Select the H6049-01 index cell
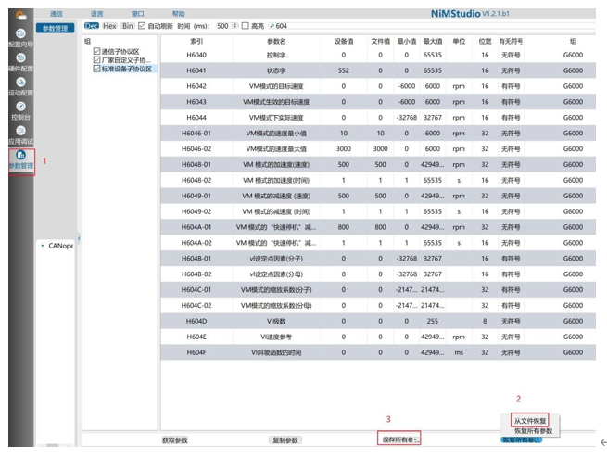This screenshot has width=607, height=458. [196, 196]
